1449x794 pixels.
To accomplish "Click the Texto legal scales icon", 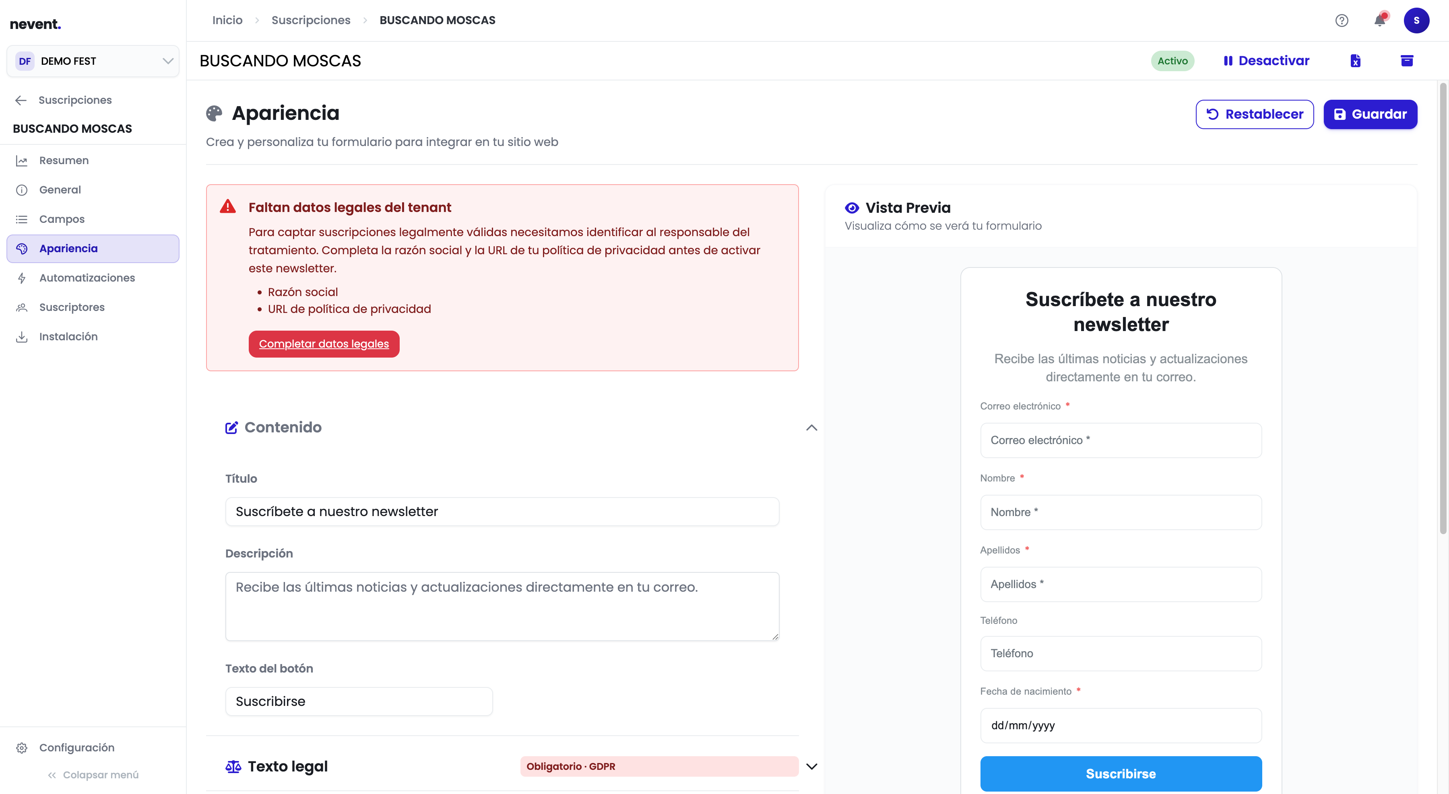I will tap(233, 767).
